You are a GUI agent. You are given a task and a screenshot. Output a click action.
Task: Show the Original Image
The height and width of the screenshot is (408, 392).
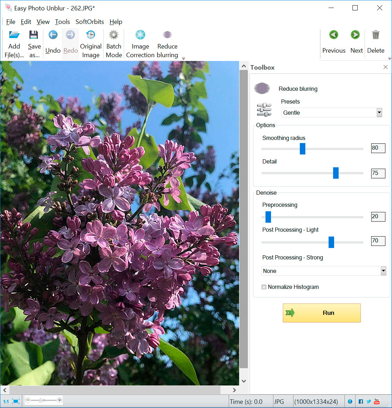[90, 35]
